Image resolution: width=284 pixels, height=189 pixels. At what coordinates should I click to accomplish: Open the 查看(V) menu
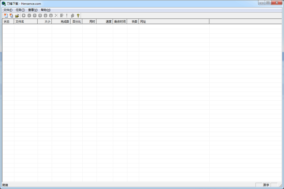click(x=33, y=10)
